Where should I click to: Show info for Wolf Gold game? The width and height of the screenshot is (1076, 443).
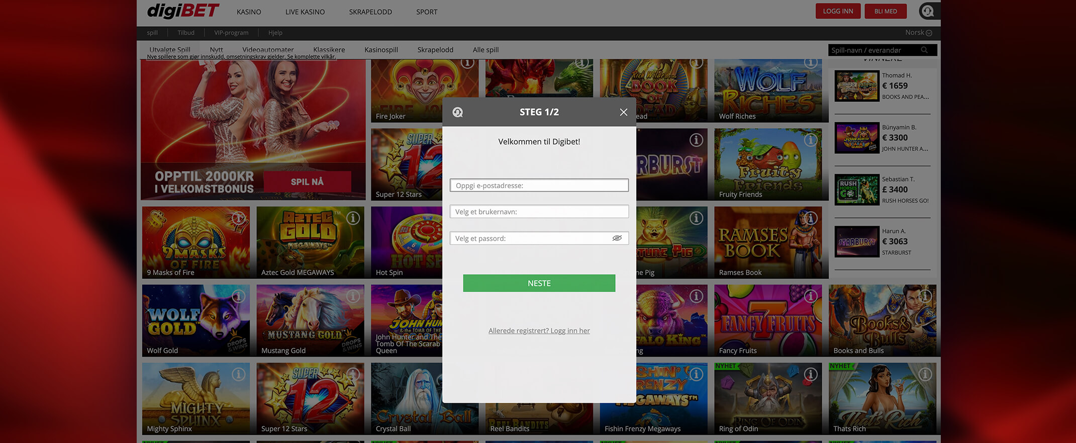[x=239, y=296]
